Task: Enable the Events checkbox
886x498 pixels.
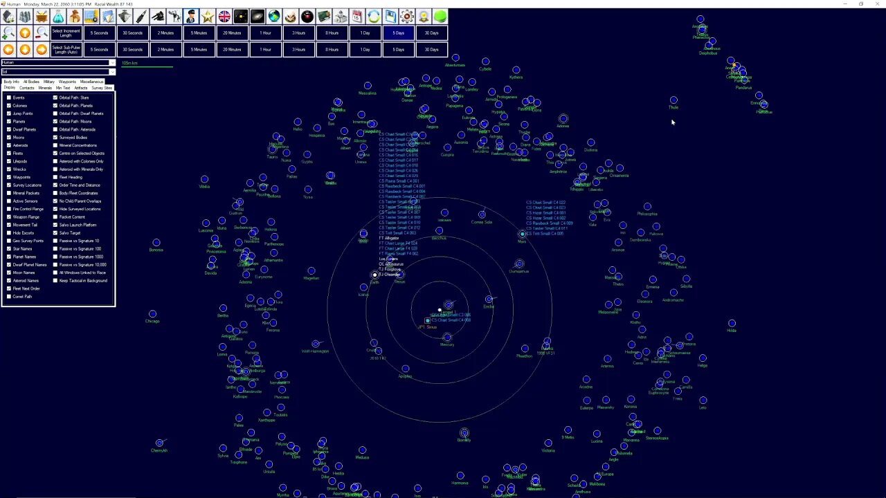Action: tap(9, 98)
